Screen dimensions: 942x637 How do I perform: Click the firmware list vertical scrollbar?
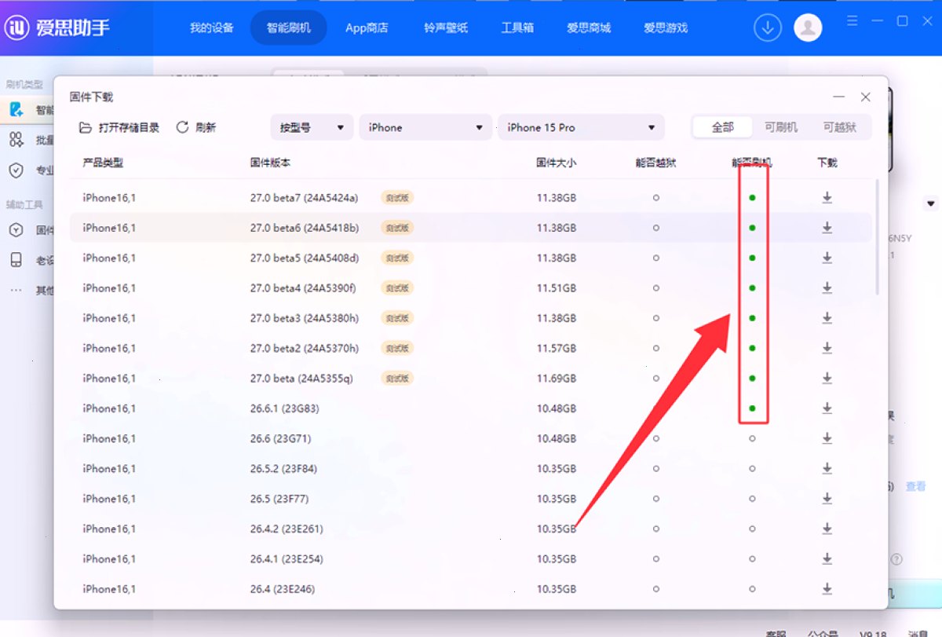tap(877, 237)
